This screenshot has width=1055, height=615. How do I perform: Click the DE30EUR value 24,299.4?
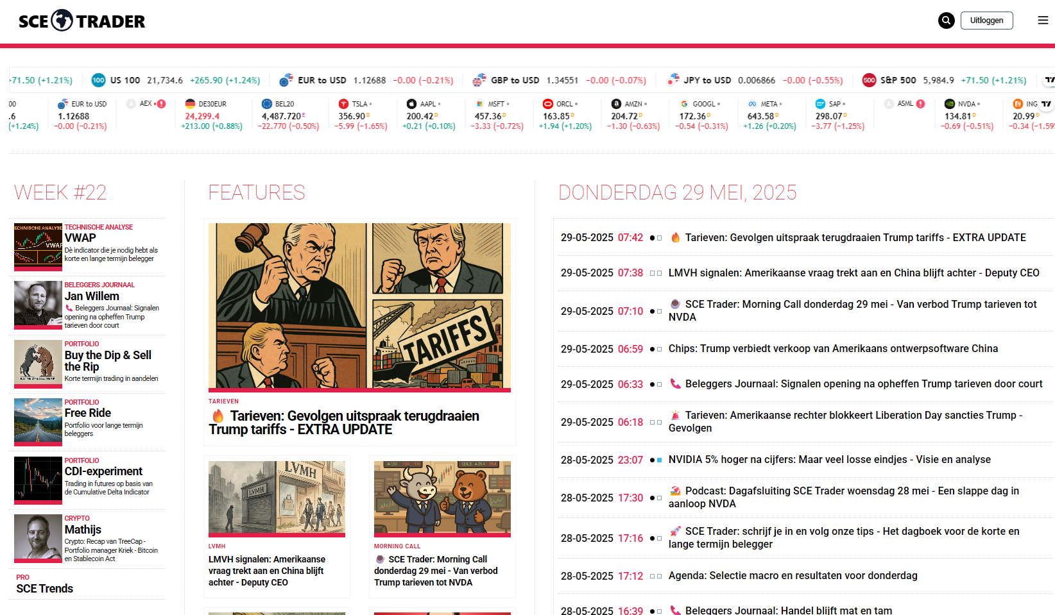(x=202, y=116)
